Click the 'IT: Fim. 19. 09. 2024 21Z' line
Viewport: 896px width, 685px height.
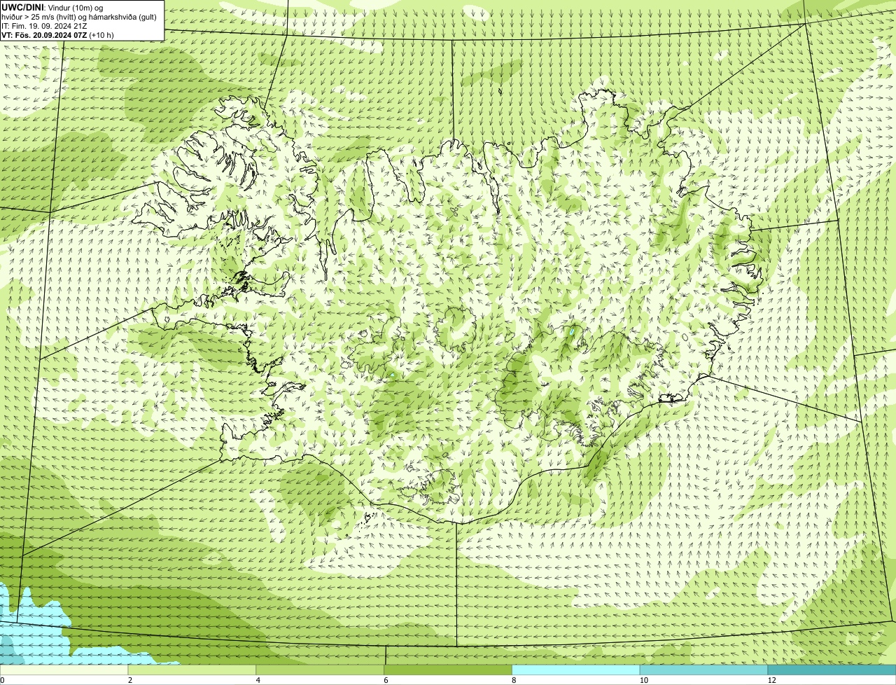pyautogui.click(x=45, y=26)
